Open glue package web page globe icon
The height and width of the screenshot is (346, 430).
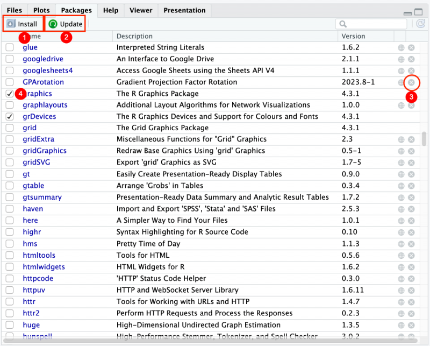click(x=401, y=48)
